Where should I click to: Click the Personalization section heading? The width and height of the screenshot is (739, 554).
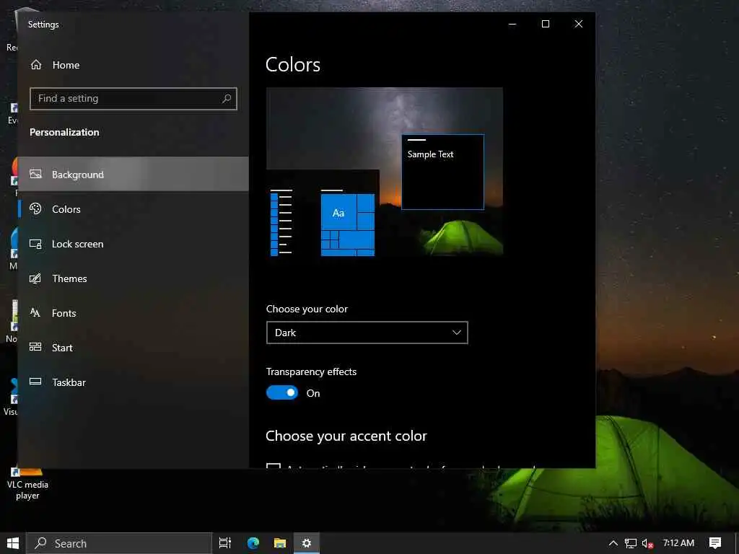pyautogui.click(x=64, y=133)
